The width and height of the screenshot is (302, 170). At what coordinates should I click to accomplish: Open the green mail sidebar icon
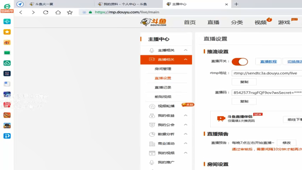(x=7, y=53)
